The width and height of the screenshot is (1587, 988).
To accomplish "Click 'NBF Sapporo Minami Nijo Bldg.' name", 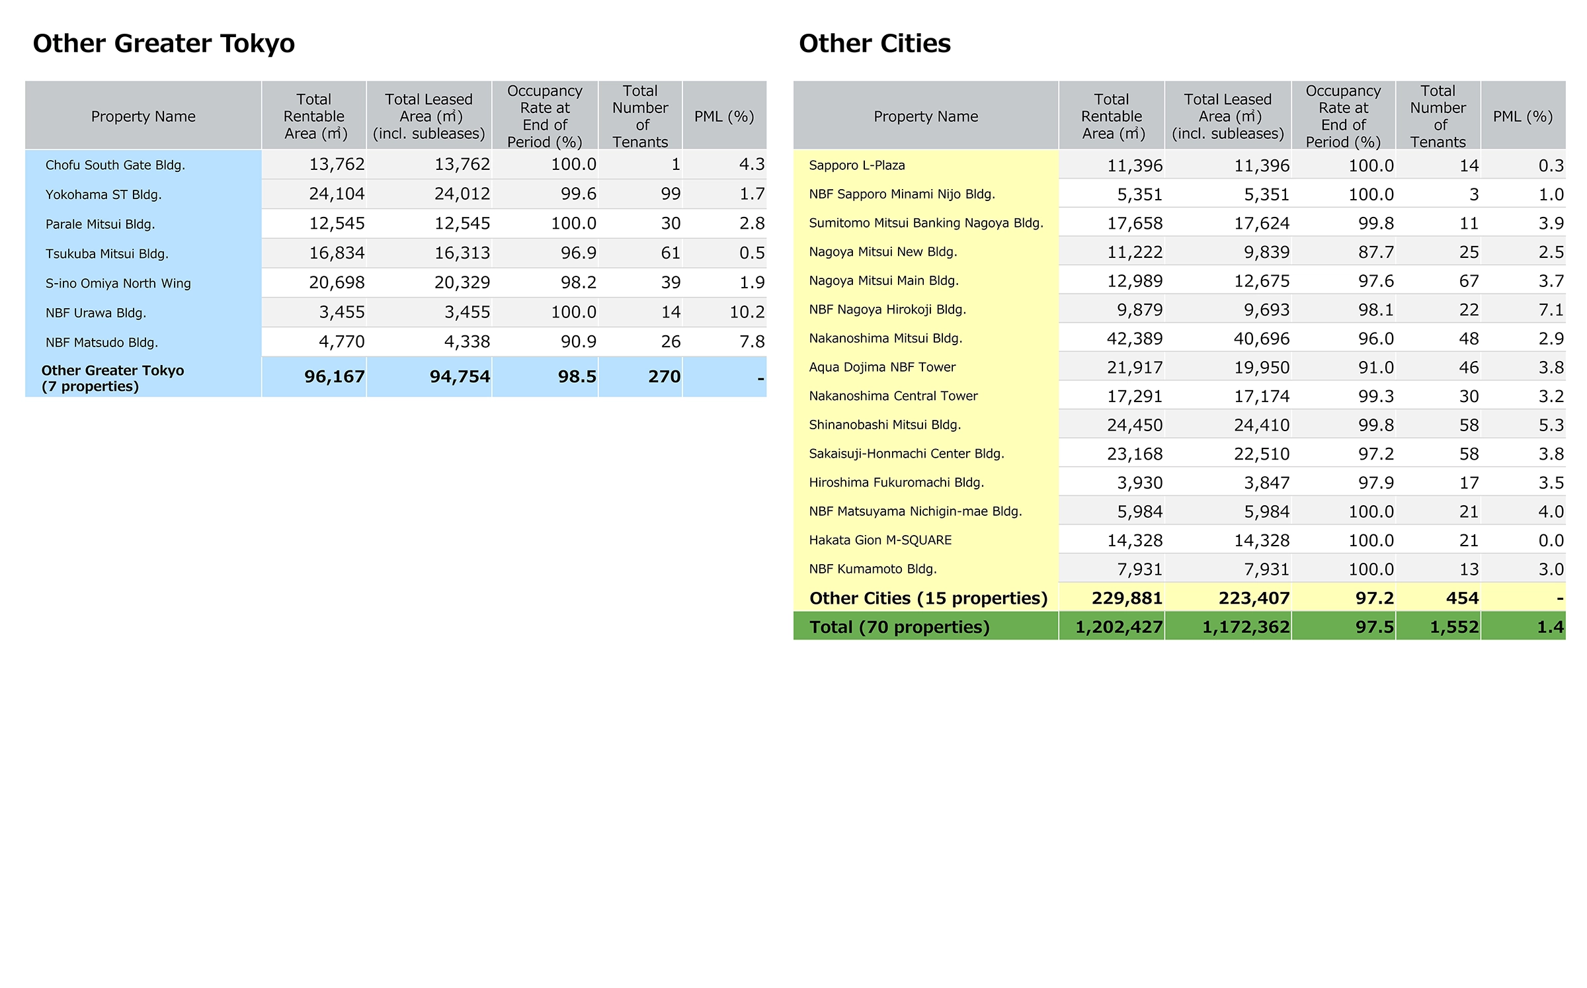I will click(x=902, y=194).
